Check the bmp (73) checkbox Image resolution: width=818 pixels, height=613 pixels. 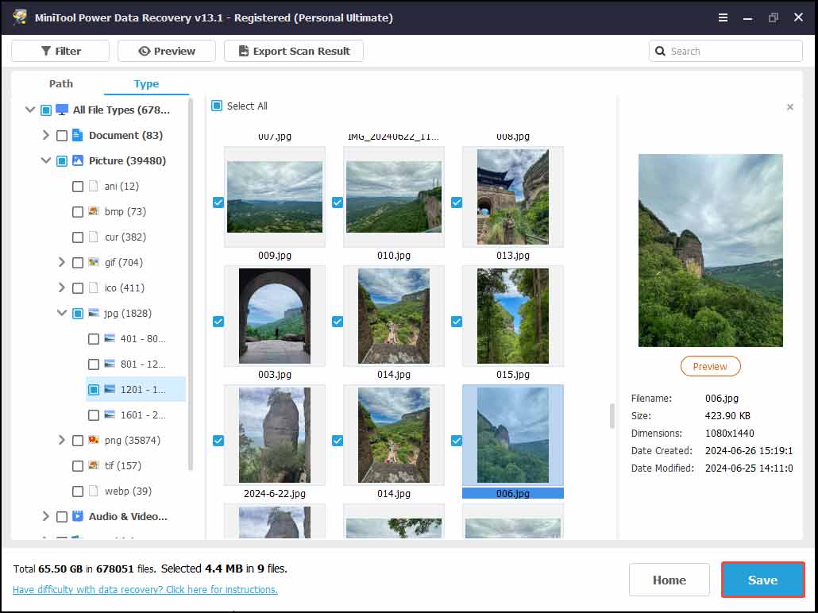coord(77,212)
